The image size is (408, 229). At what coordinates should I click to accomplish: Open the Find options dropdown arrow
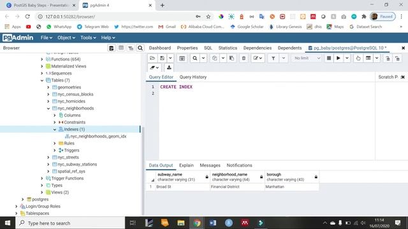pos(203,58)
